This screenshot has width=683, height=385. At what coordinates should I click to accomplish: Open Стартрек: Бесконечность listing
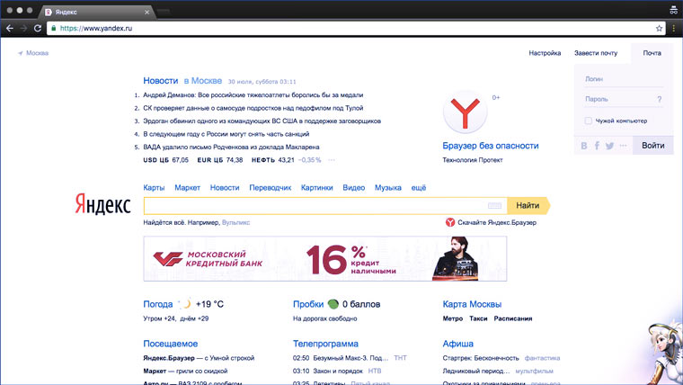481,358
